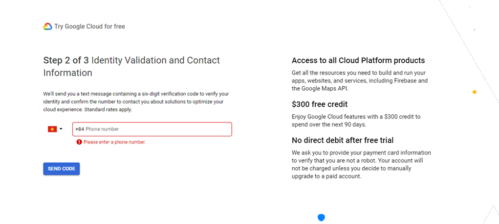
Task: Click 'Access to all Cloud Platform products' heading
Action: (358, 60)
